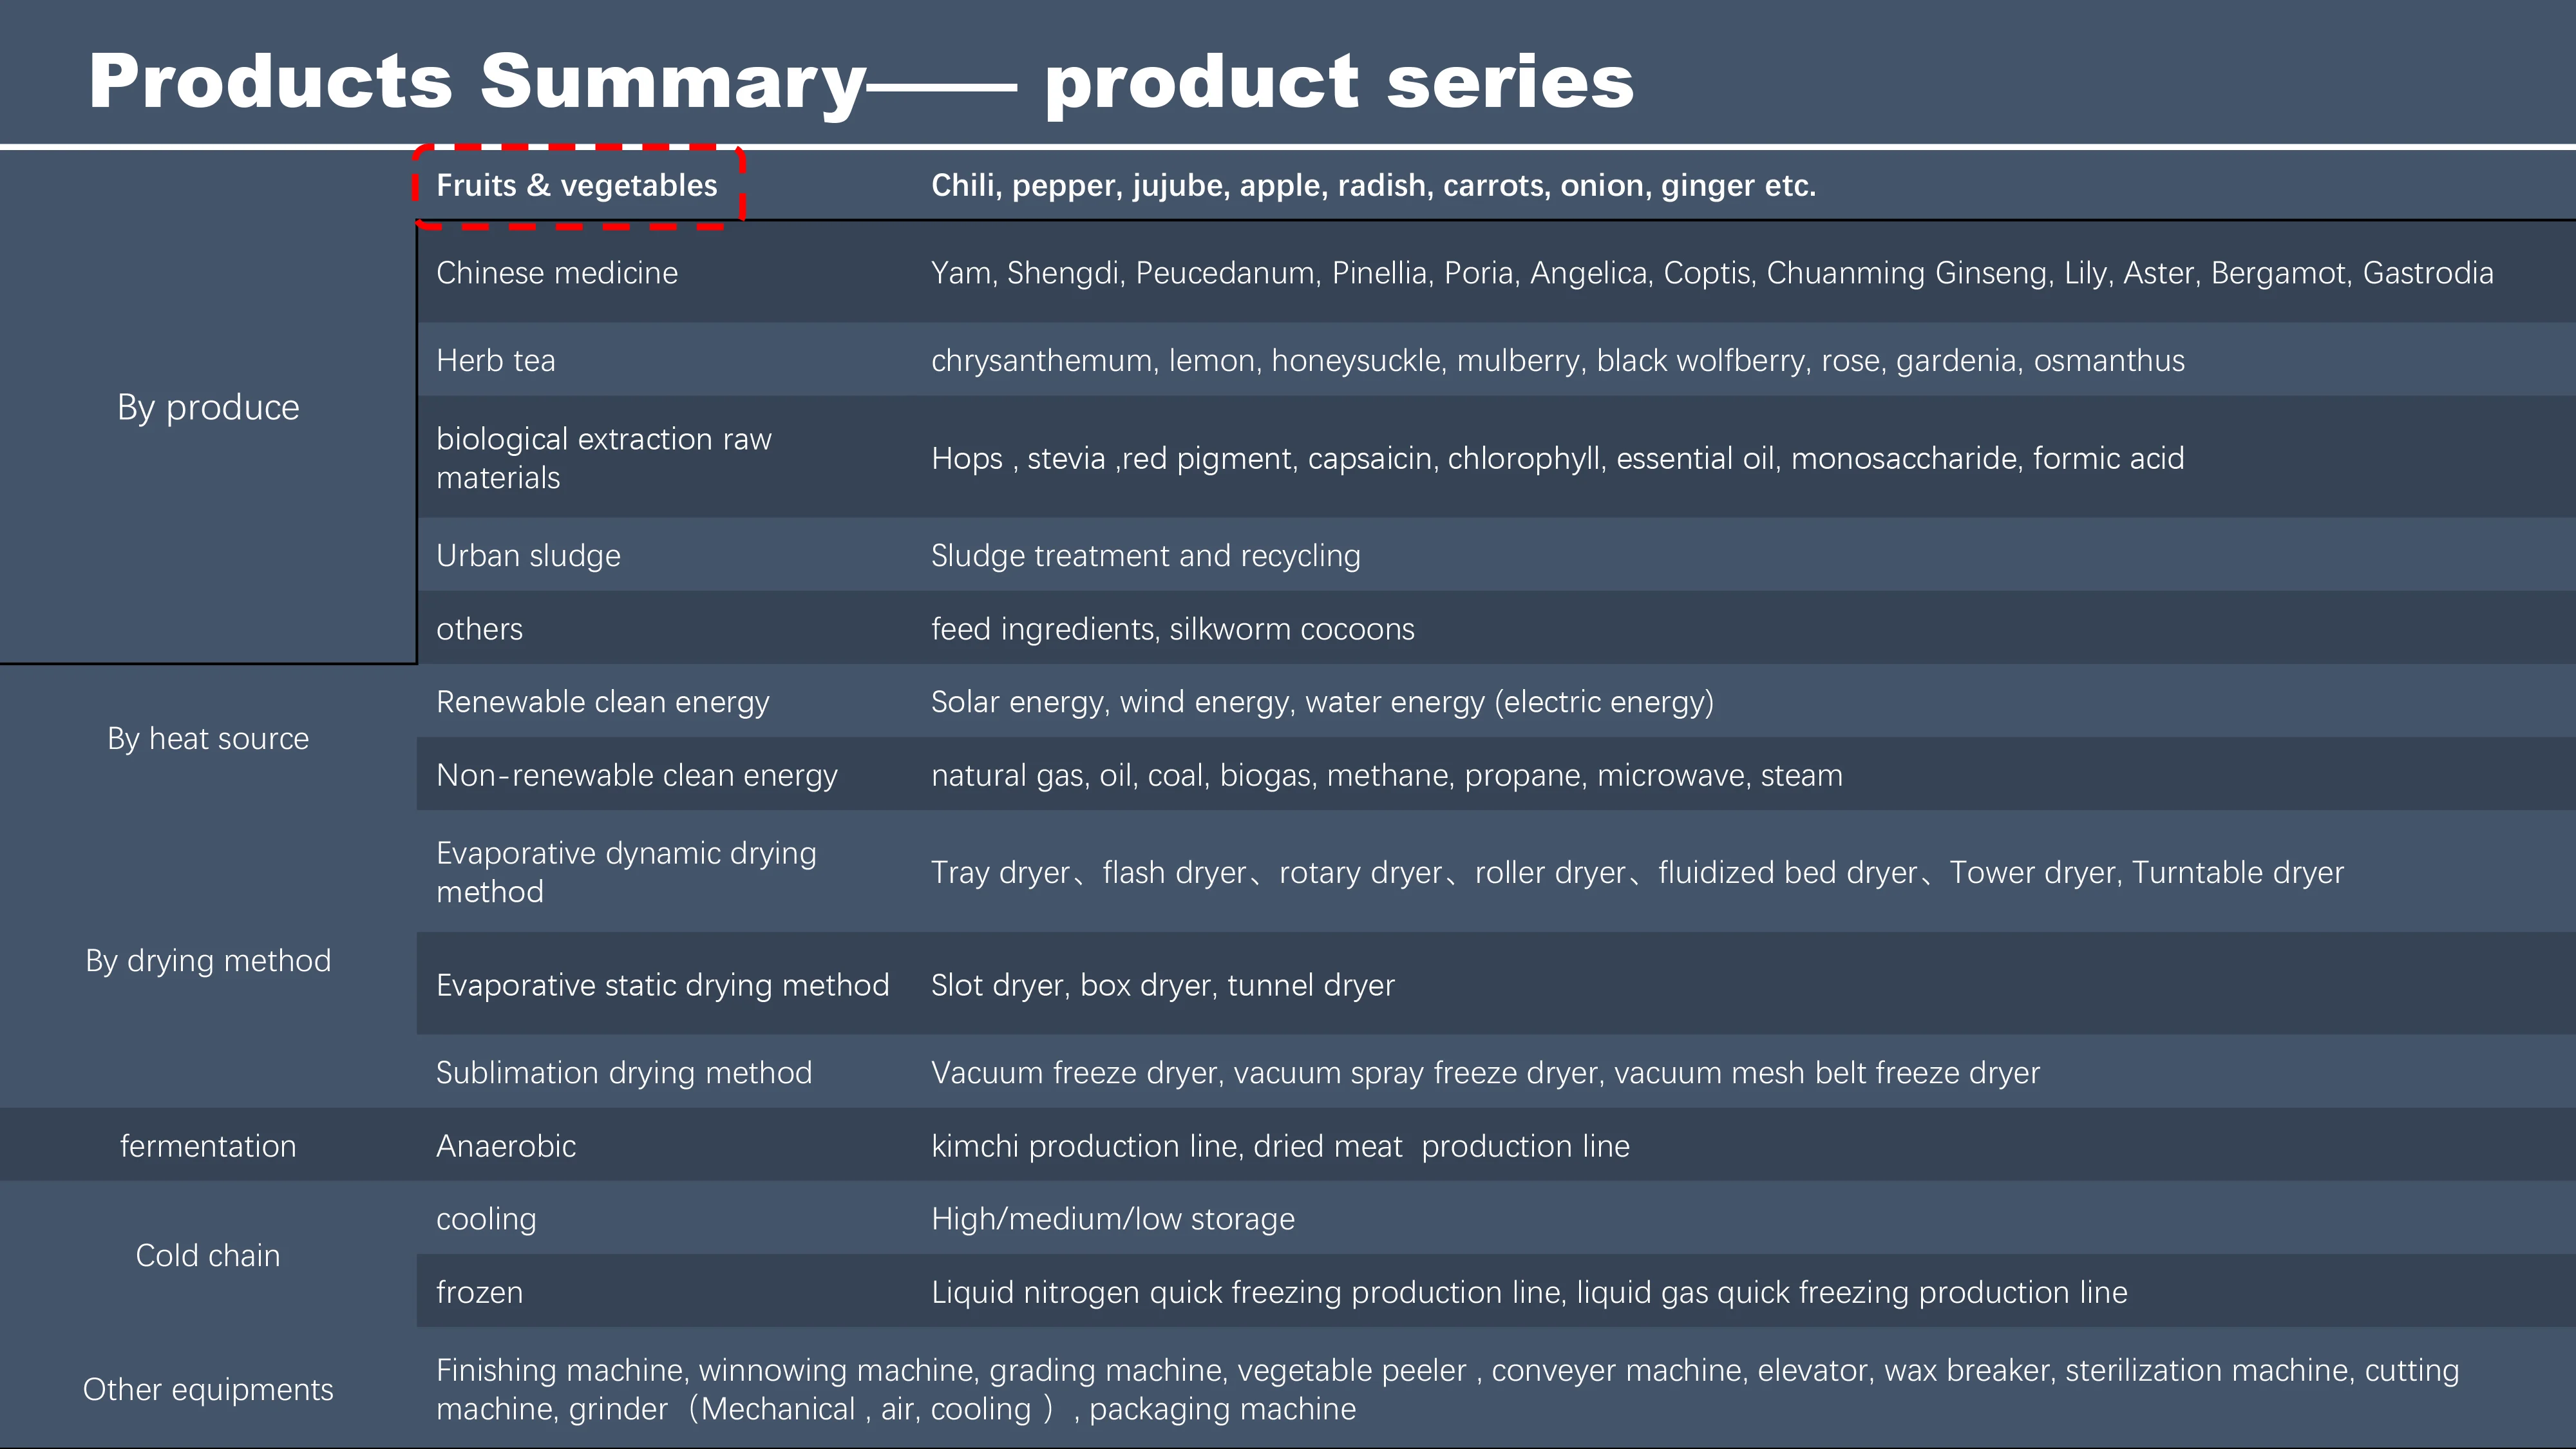
Task: Select the 'Chinese medicine' row label
Action: point(557,273)
